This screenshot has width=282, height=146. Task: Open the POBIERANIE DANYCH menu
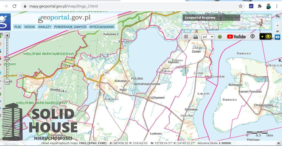tap(70, 27)
